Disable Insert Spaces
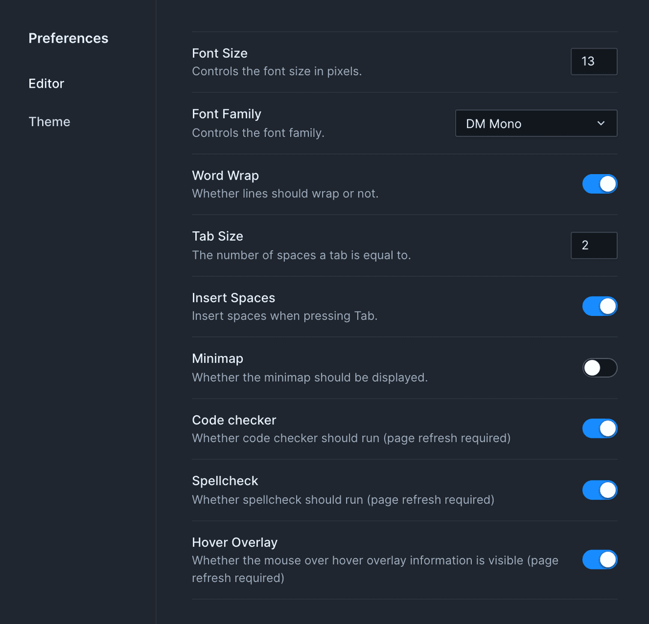 tap(600, 306)
